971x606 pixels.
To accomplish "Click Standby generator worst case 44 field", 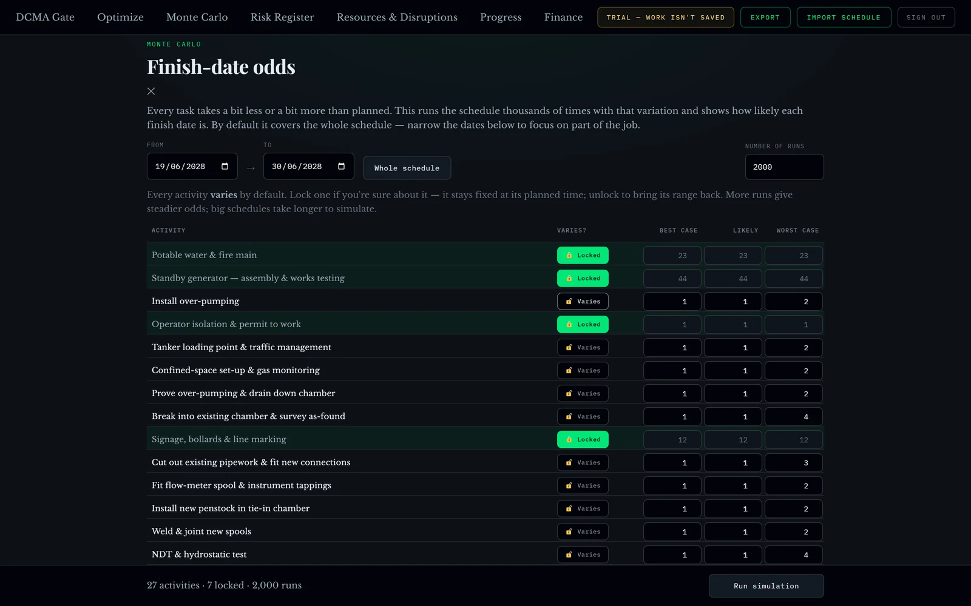I will tap(794, 279).
